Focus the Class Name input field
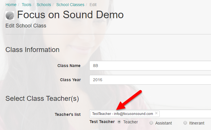The image size is (211, 130). (150, 66)
